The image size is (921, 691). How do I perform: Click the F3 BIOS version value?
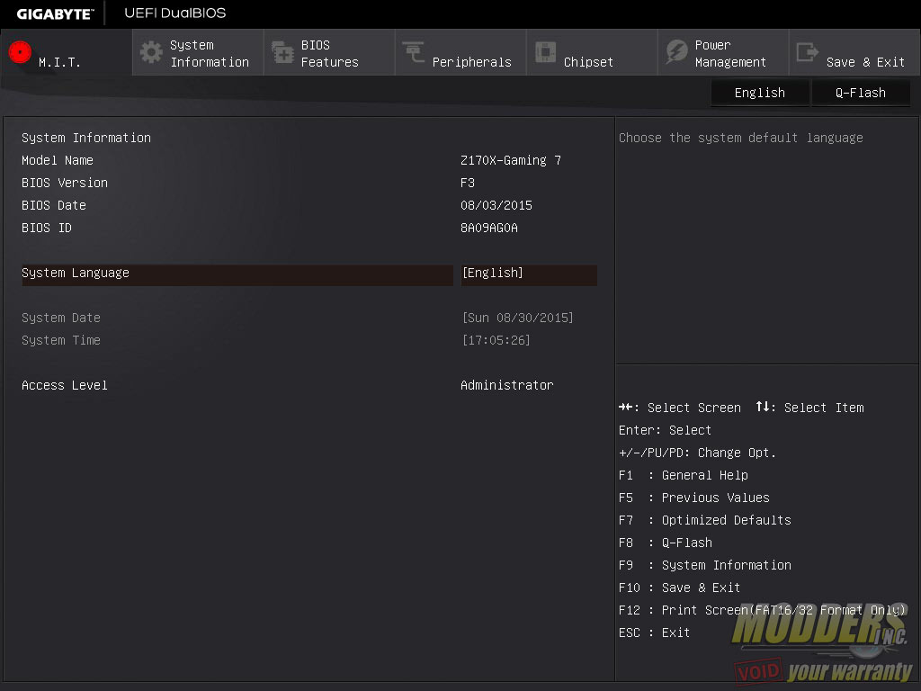pos(468,183)
